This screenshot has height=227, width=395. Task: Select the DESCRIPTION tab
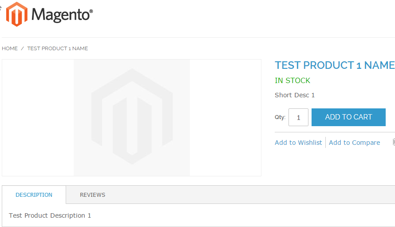[x=34, y=195]
